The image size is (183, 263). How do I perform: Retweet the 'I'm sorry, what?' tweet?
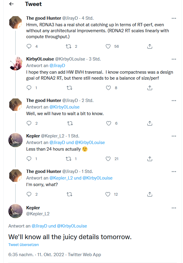click(x=69, y=194)
